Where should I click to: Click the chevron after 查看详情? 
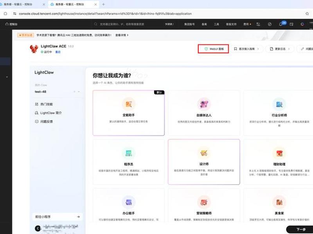pyautogui.click(x=128, y=35)
